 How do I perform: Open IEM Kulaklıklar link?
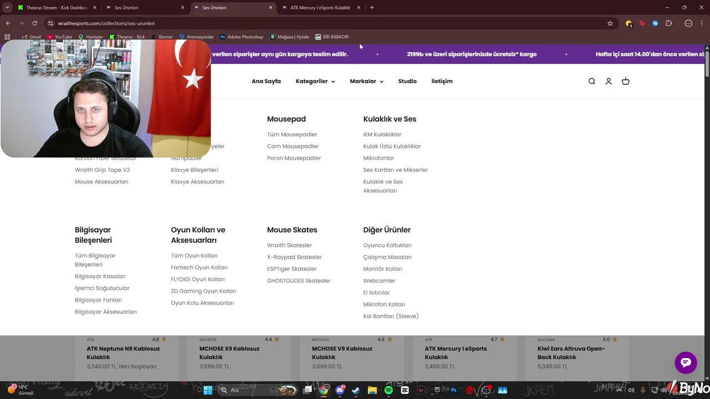pos(382,135)
